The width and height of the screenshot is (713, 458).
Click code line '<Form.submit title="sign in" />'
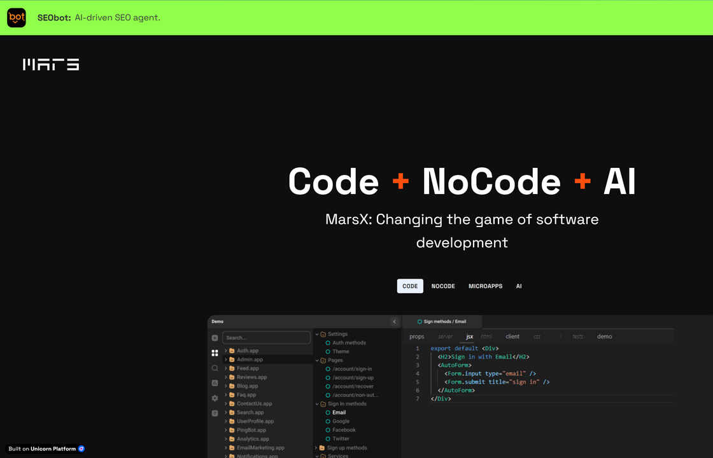[x=497, y=382]
